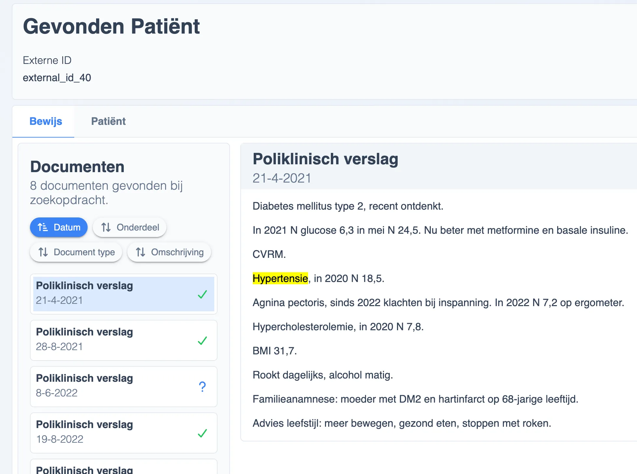Click the sort arrows on Omschrijving
The image size is (637, 474).
click(x=140, y=252)
